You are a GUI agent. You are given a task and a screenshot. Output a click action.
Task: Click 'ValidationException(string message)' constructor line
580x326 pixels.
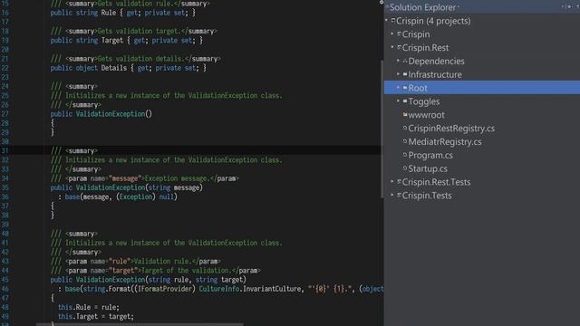127,187
